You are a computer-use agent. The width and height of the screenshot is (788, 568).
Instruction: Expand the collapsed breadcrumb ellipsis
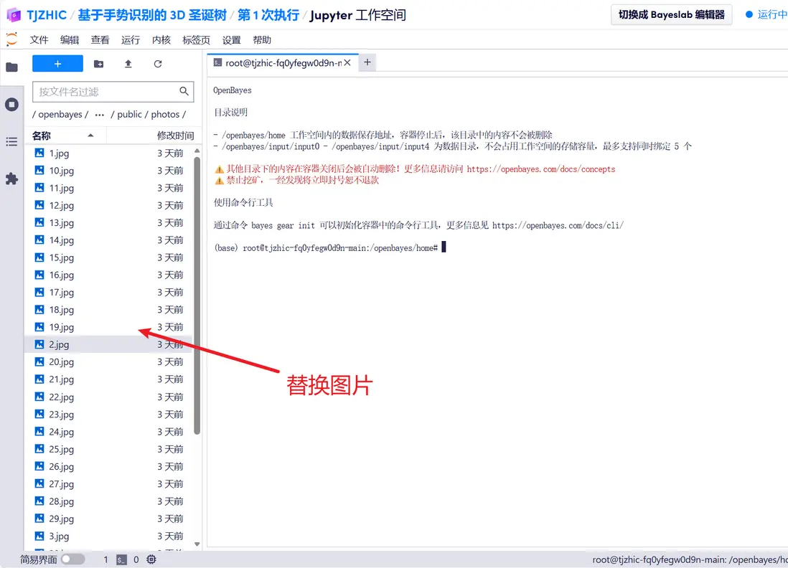[x=100, y=115]
